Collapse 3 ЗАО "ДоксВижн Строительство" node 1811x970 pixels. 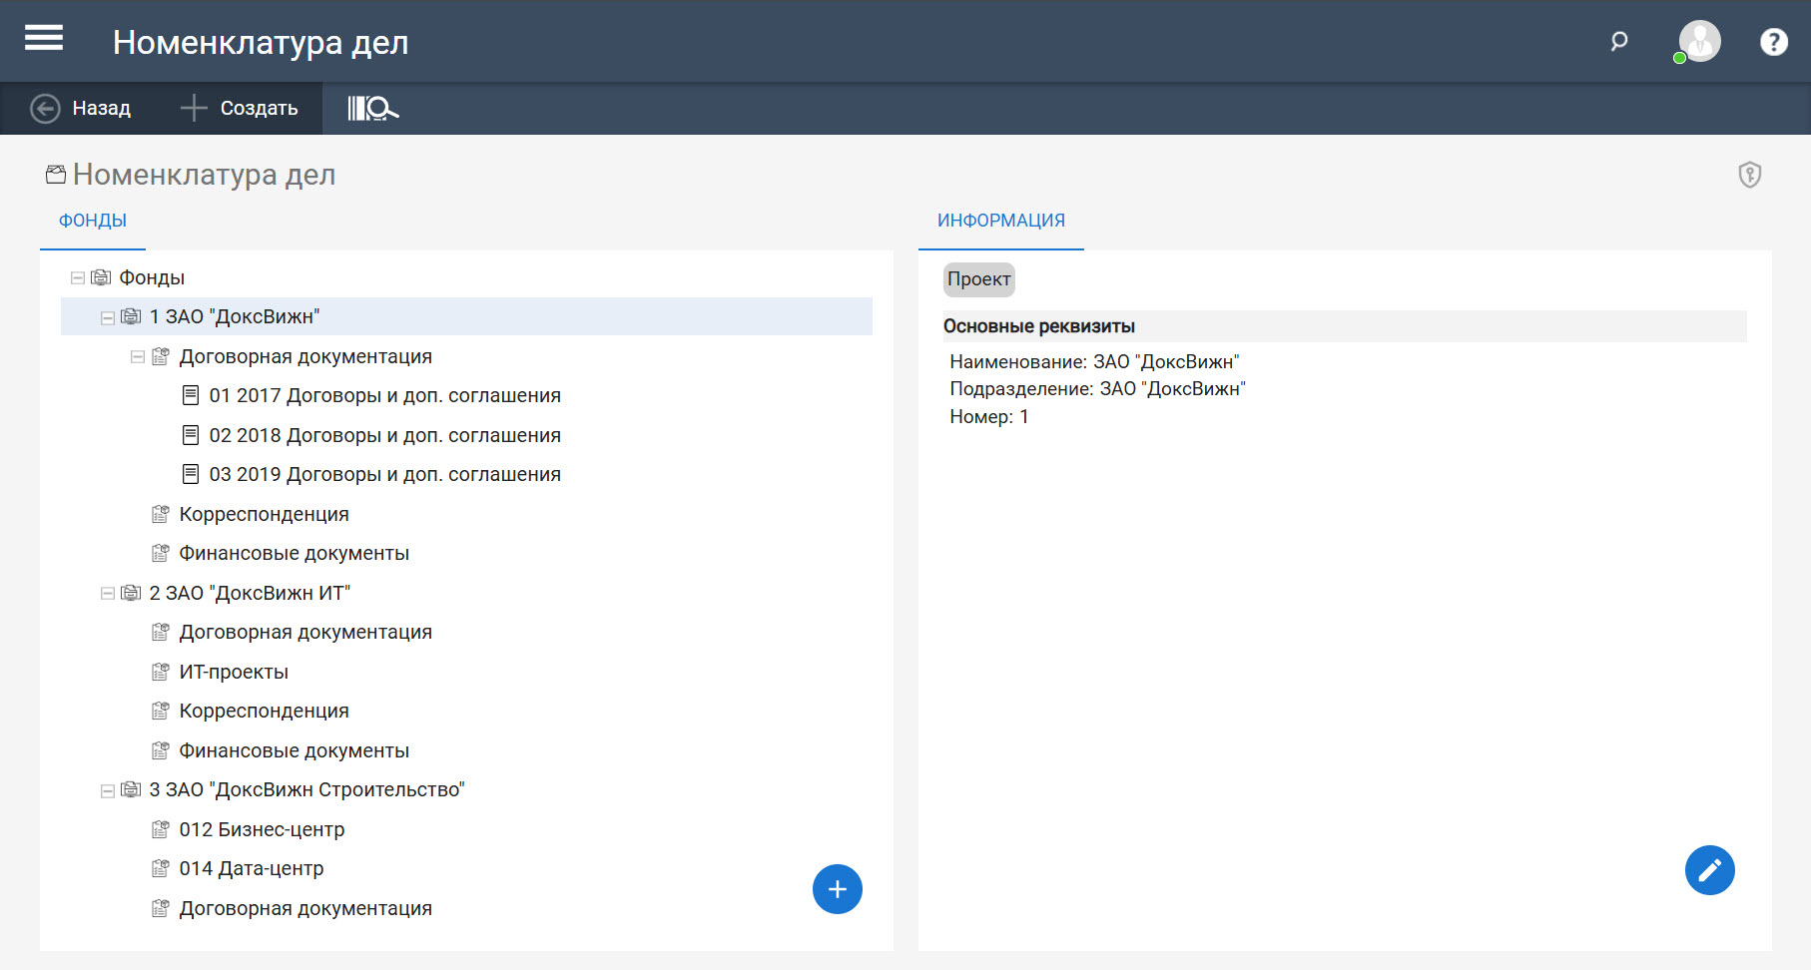[108, 790]
